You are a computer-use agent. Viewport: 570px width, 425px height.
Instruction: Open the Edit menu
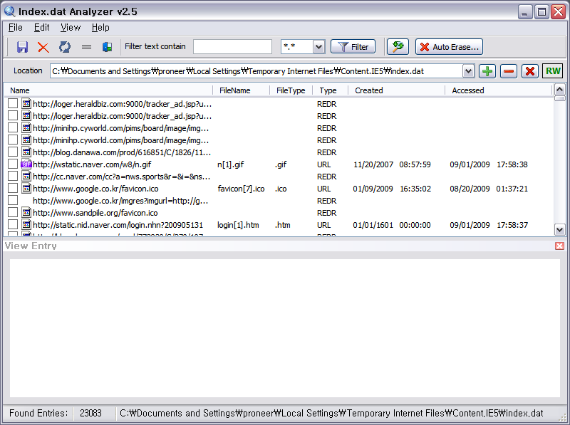pyautogui.click(x=41, y=27)
